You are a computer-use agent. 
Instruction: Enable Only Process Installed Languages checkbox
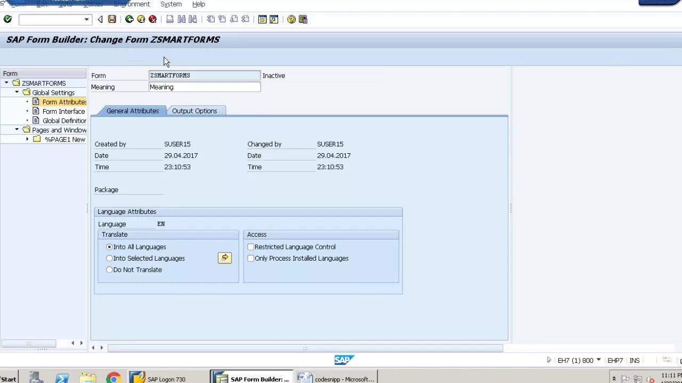[250, 258]
